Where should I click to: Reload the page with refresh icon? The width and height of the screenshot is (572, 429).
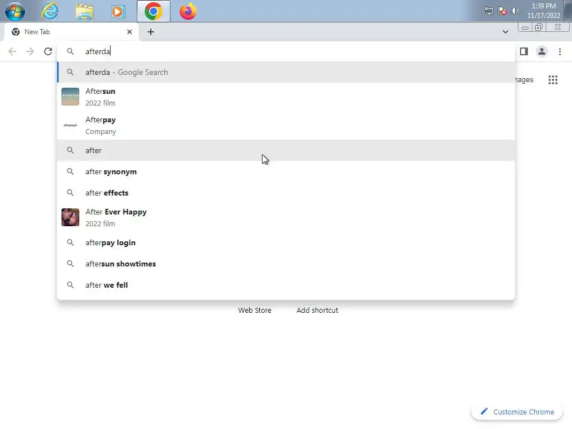[x=48, y=51]
